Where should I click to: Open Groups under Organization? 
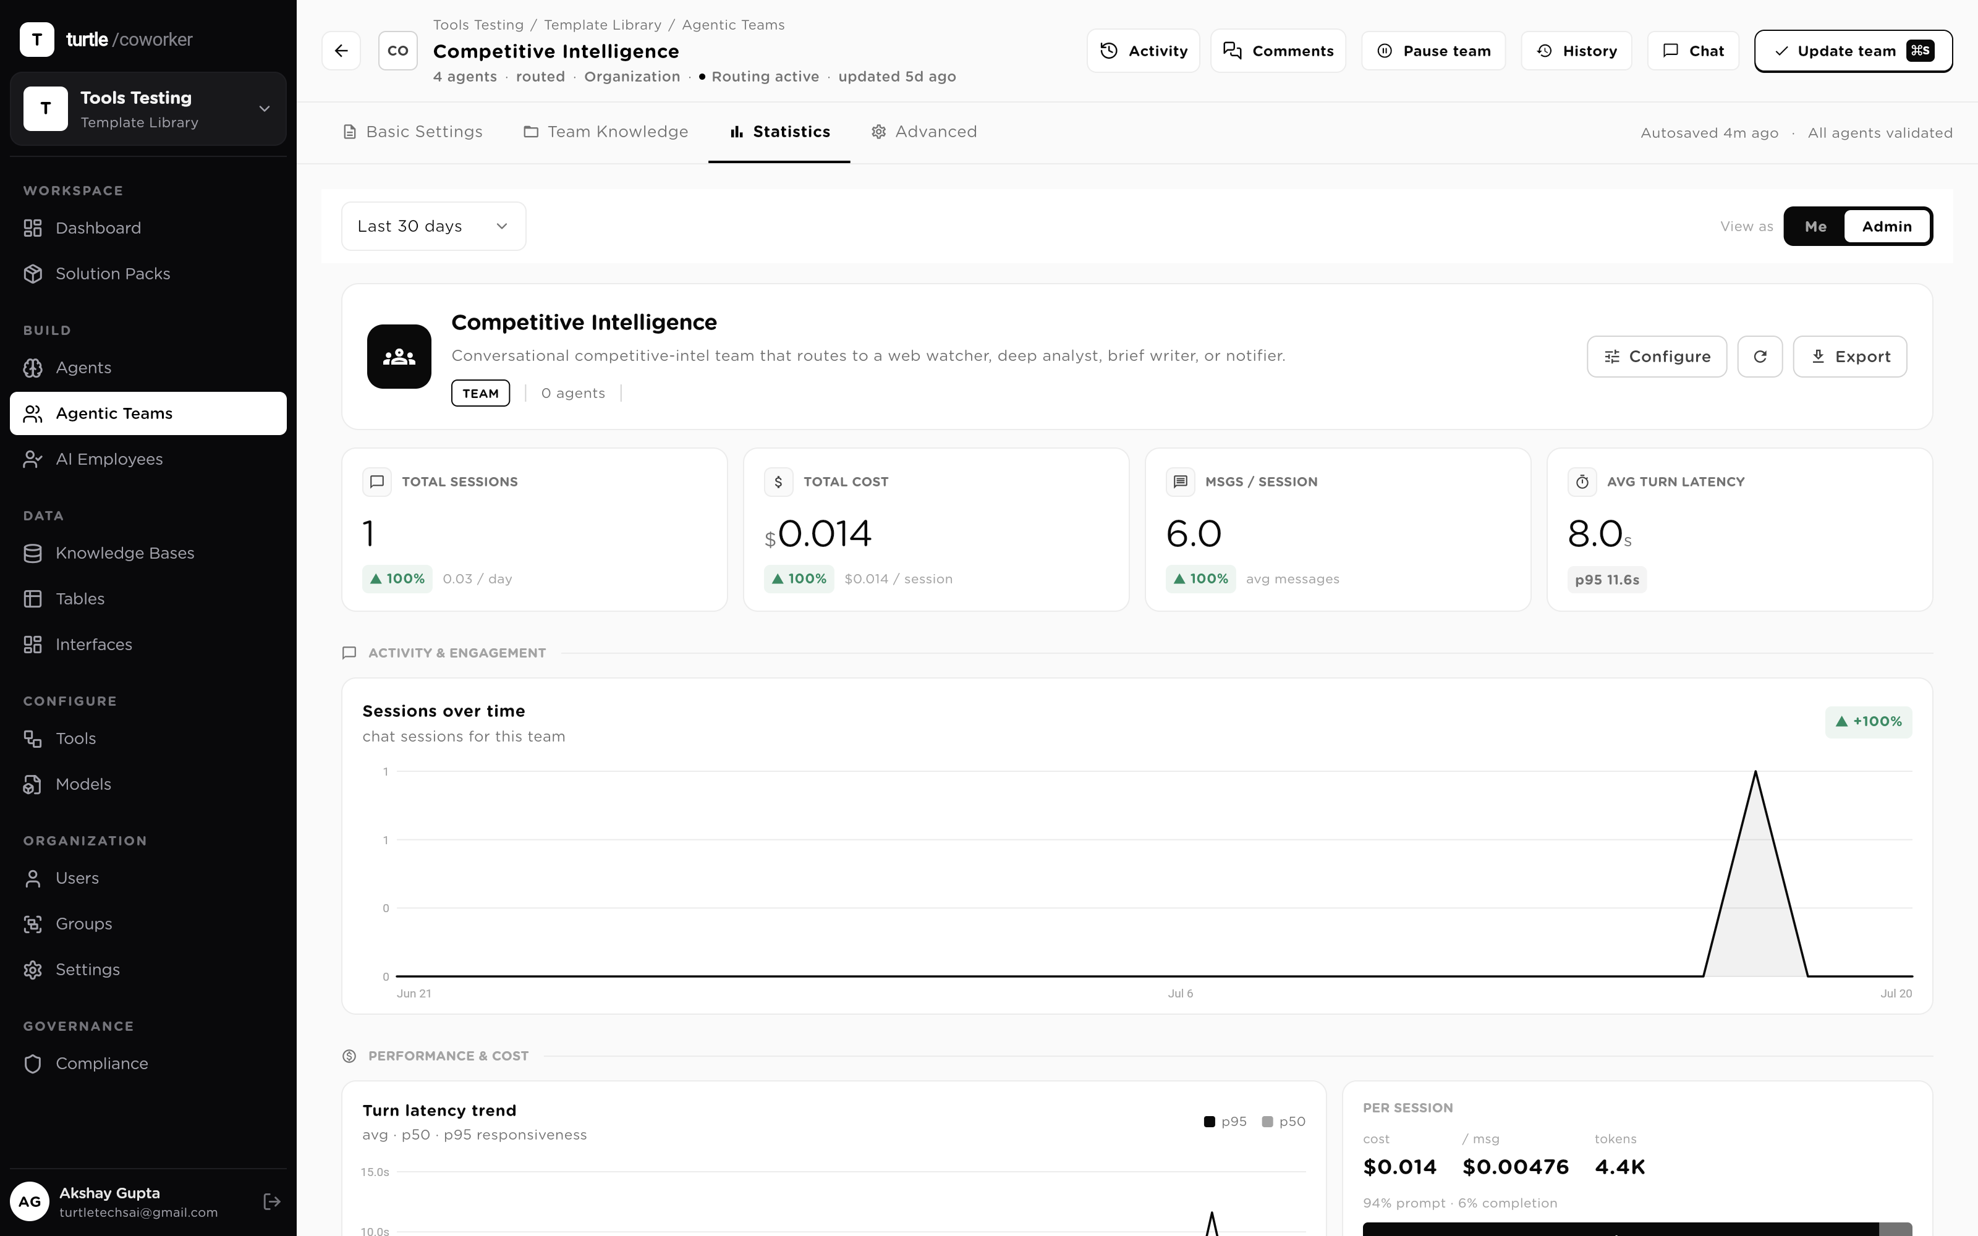tap(148, 925)
